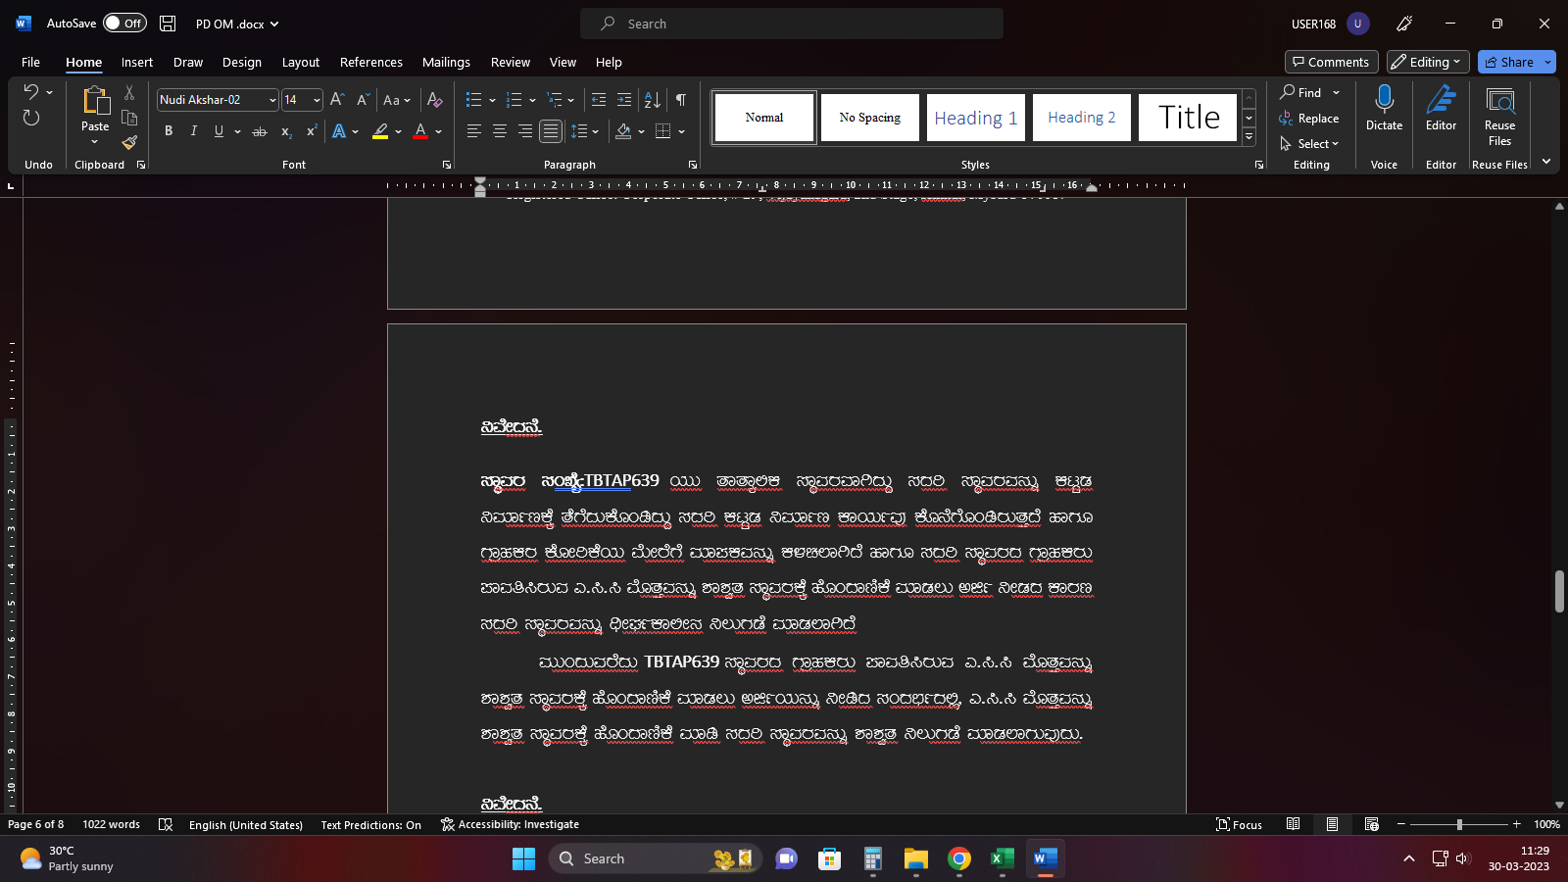The image size is (1568, 882).
Task: Open the Review tab
Action: pyautogui.click(x=511, y=62)
